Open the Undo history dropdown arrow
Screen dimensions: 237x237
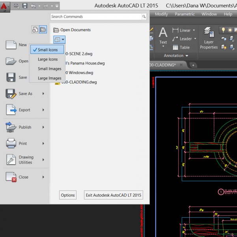click(39, 6)
